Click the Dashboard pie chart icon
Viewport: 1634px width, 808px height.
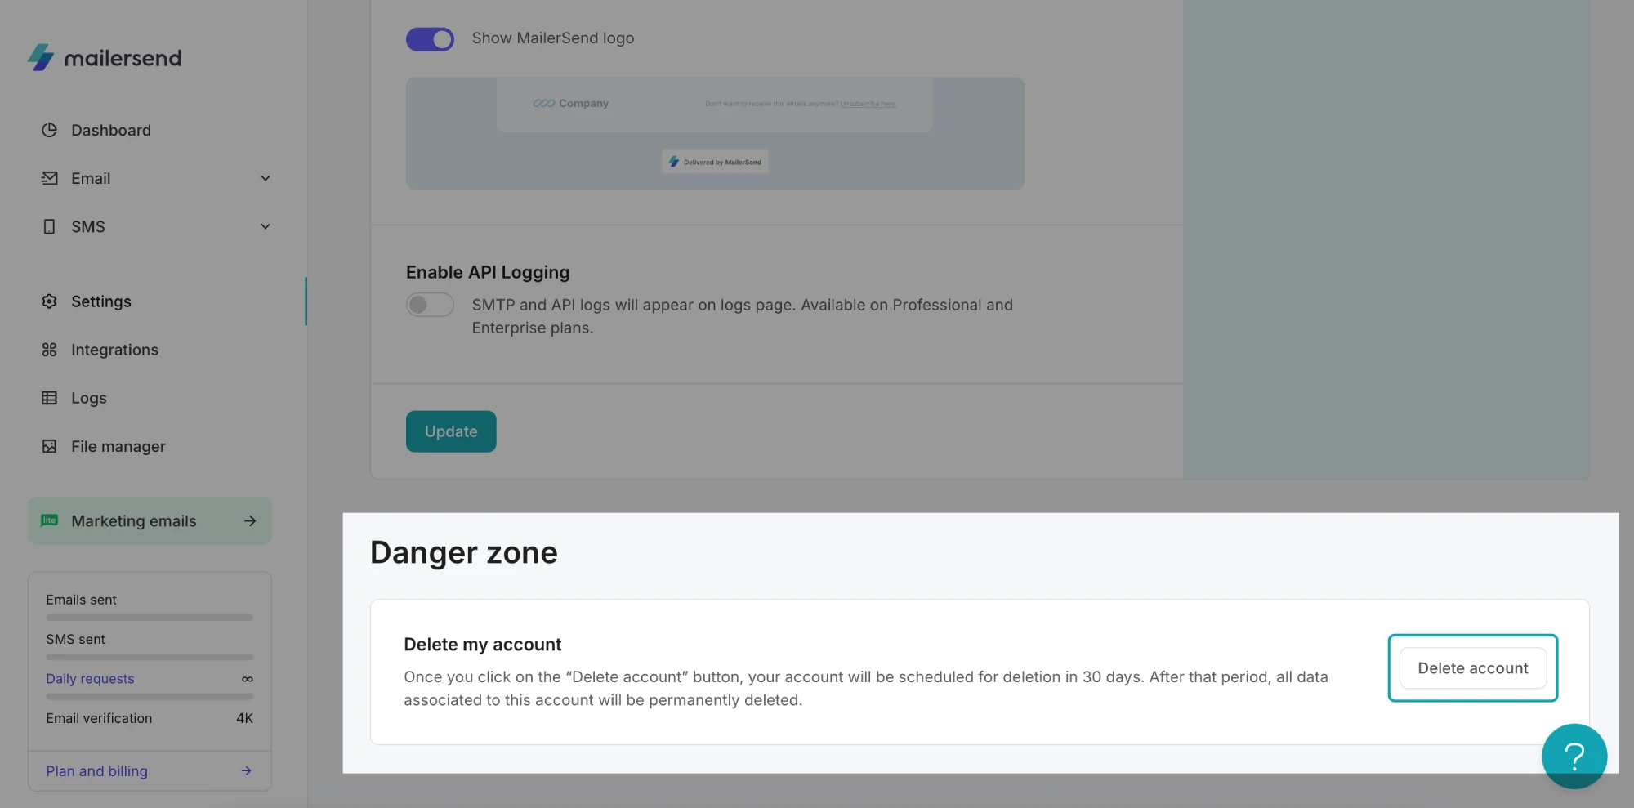[50, 130]
